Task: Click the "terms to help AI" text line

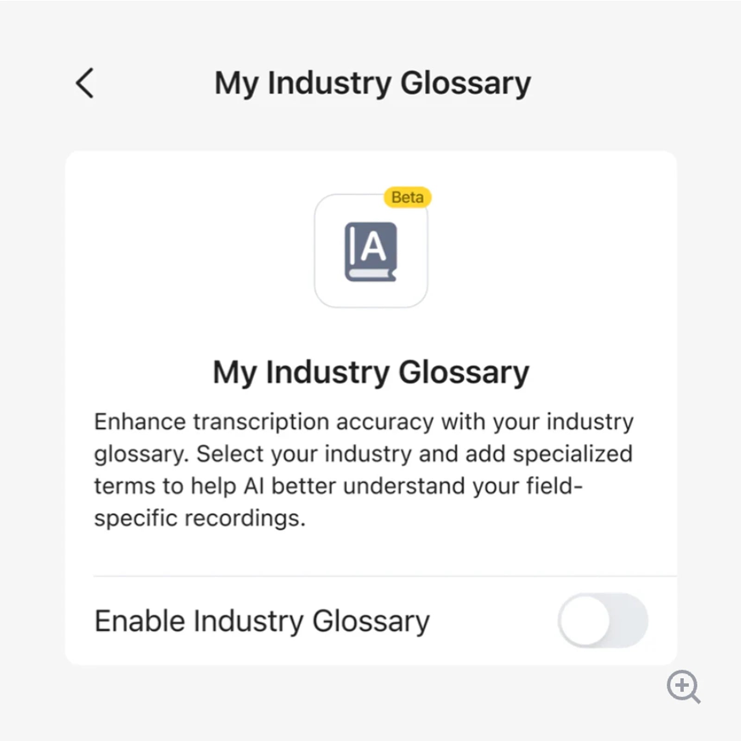Action: click(338, 486)
